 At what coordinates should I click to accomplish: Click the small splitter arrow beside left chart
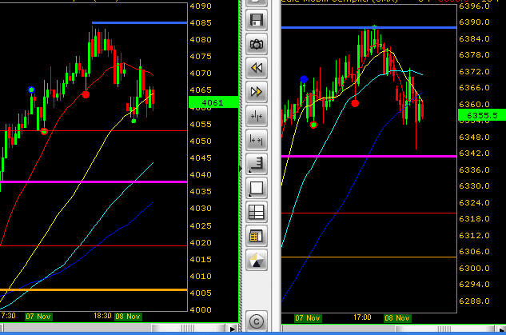tap(241, 169)
